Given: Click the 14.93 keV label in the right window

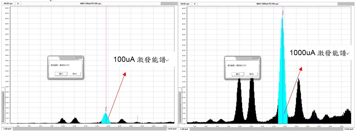Looking at the screenshot, I should point(349,129).
